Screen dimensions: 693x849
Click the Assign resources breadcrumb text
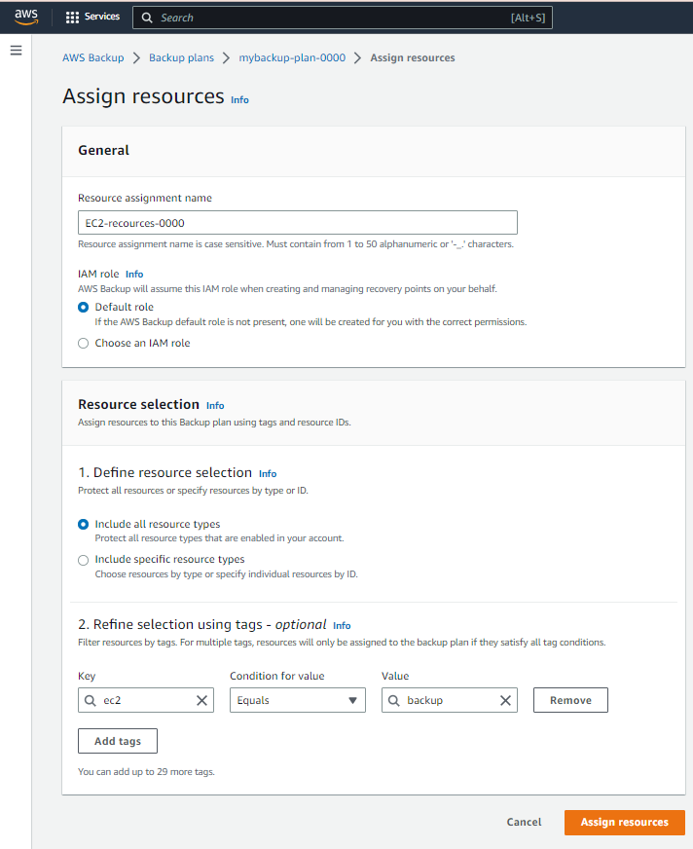(x=413, y=57)
